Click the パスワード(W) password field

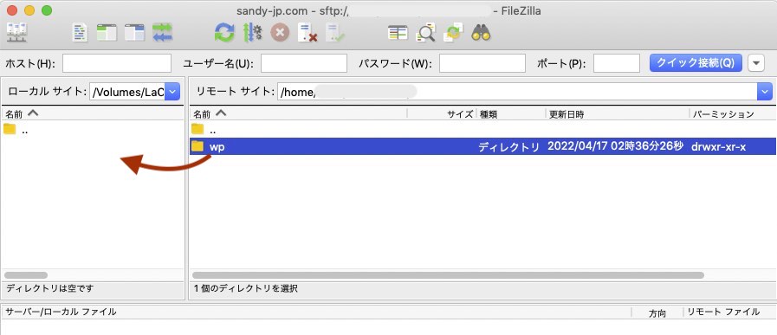[x=482, y=63]
